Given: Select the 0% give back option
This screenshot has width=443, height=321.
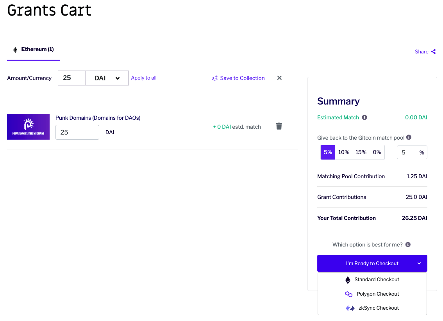Looking at the screenshot, I should point(377,153).
